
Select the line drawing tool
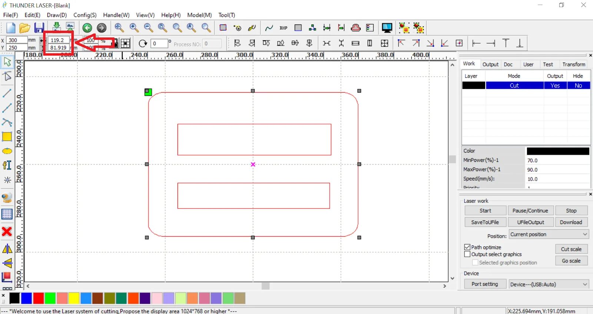[7, 93]
